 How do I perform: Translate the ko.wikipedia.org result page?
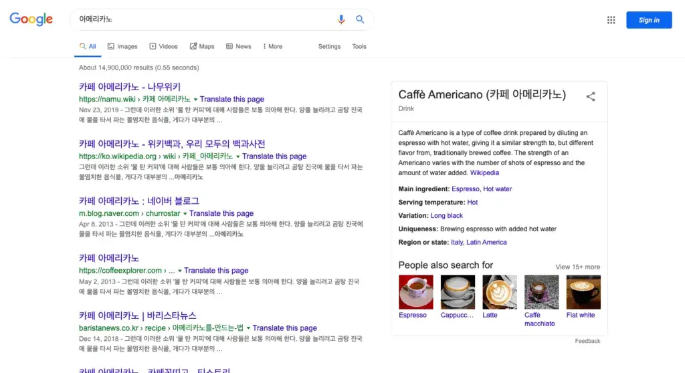coord(274,156)
